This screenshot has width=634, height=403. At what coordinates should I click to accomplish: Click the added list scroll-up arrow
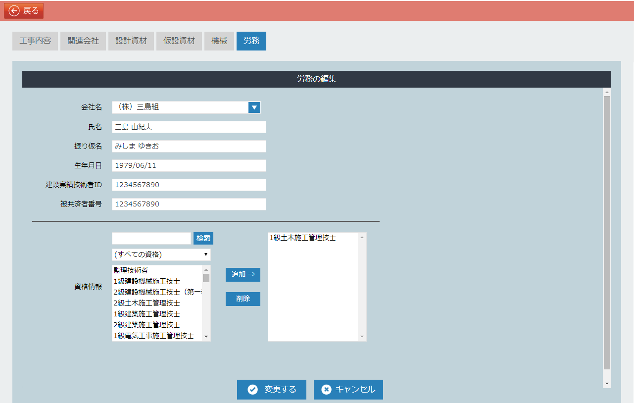[x=362, y=237]
